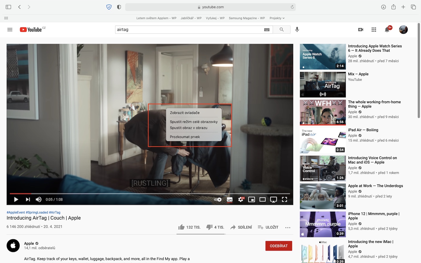The image size is (421, 263).
Task: Open a new Safari tab
Action: pyautogui.click(x=403, y=7)
